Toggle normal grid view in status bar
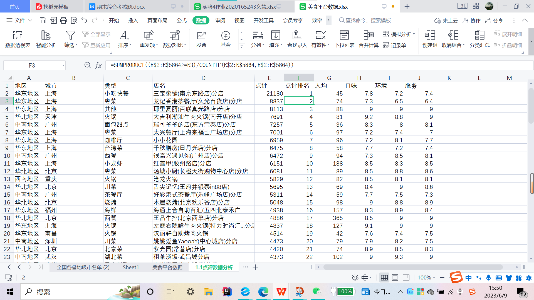Viewport: 534px width, 300px height. point(384,277)
